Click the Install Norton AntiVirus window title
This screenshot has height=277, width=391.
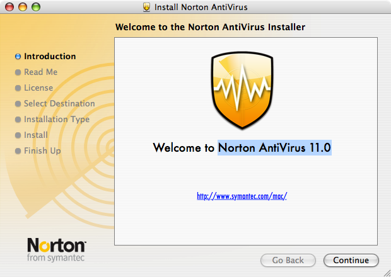[x=201, y=7]
